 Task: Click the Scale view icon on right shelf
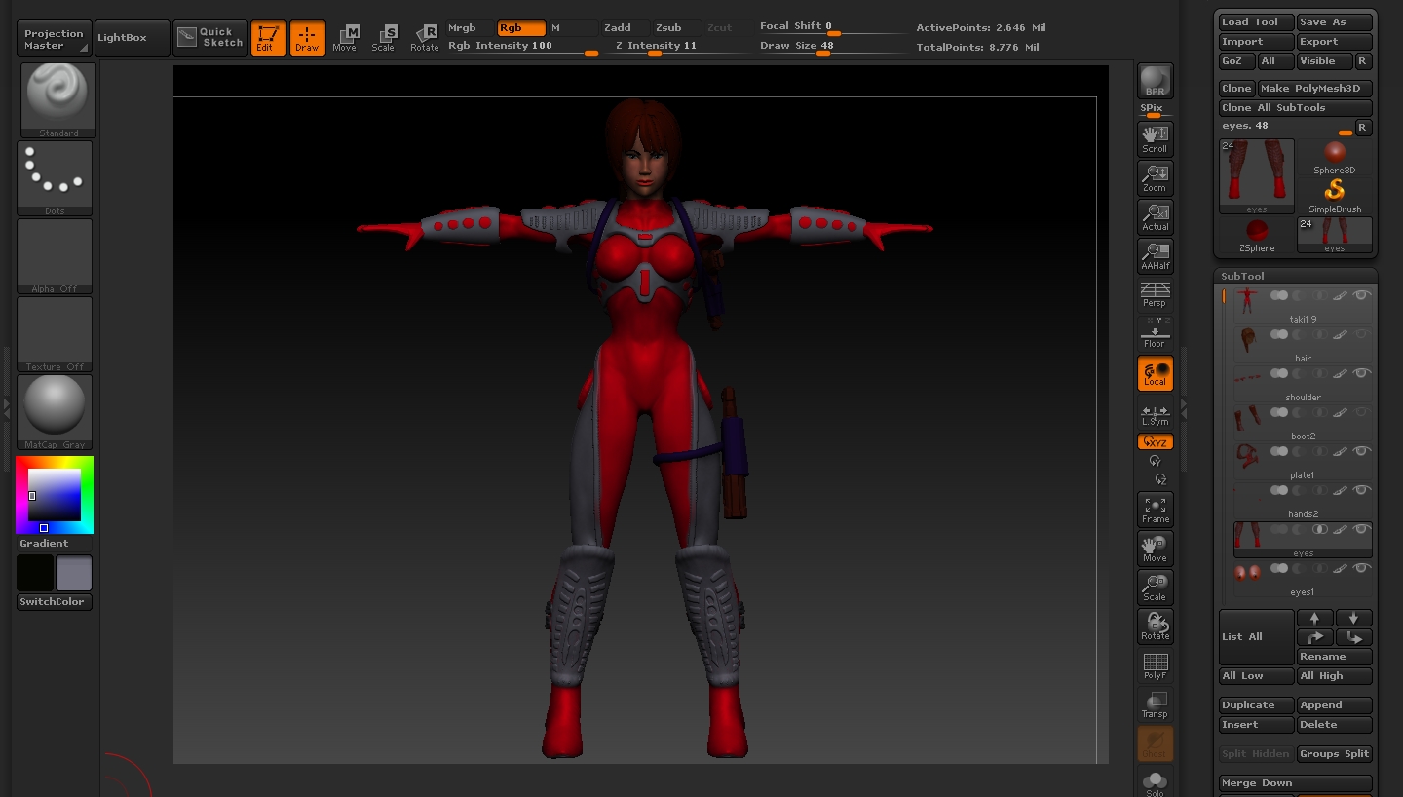click(x=1156, y=588)
